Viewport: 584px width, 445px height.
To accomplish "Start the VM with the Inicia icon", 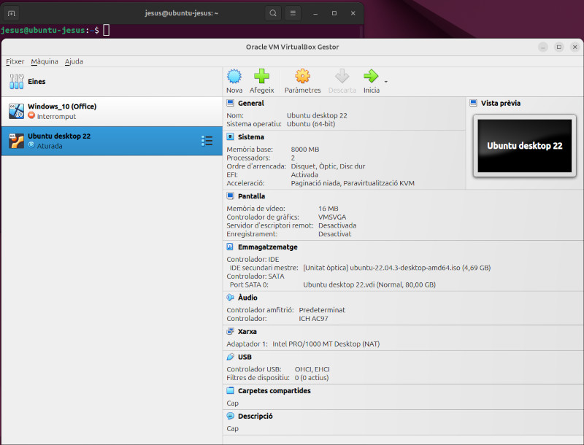I will click(371, 76).
